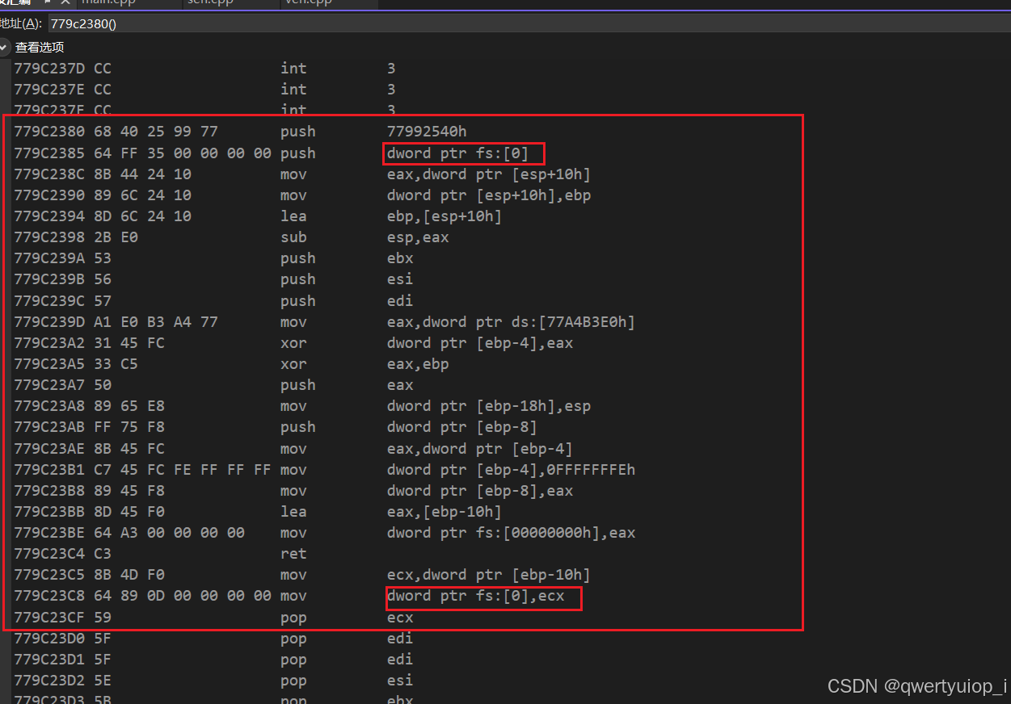Viewport: 1011px width, 704px height.
Task: Click operand dword ptr [esp+10h],ebp
Action: point(489,195)
